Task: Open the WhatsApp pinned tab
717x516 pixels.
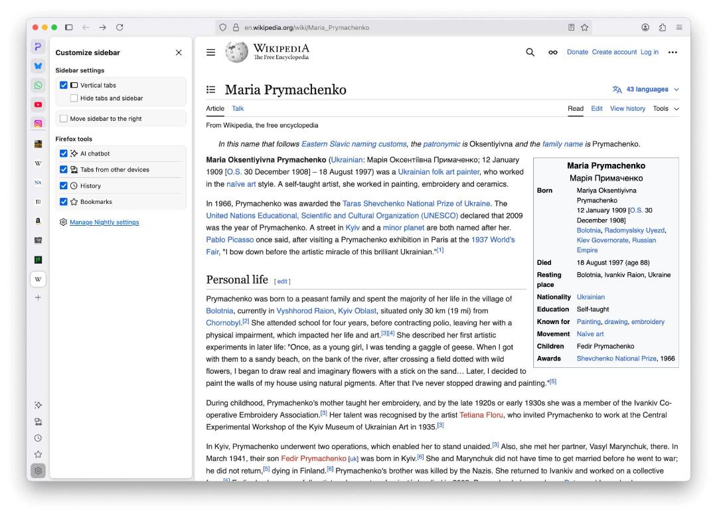Action: [38, 86]
